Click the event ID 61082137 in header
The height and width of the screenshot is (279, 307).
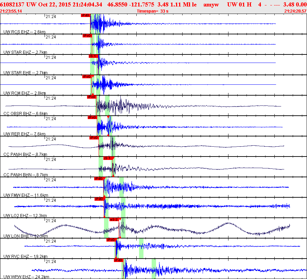(12, 4)
